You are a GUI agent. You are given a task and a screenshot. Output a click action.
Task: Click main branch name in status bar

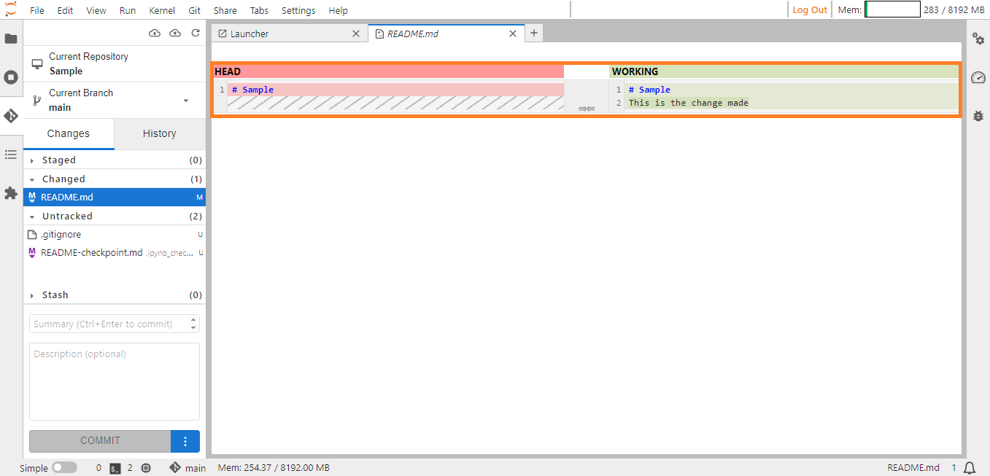coord(196,468)
